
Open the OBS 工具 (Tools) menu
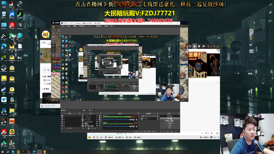(107, 26)
